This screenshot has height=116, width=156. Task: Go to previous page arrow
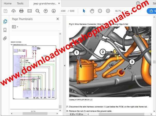(x=46, y=11)
